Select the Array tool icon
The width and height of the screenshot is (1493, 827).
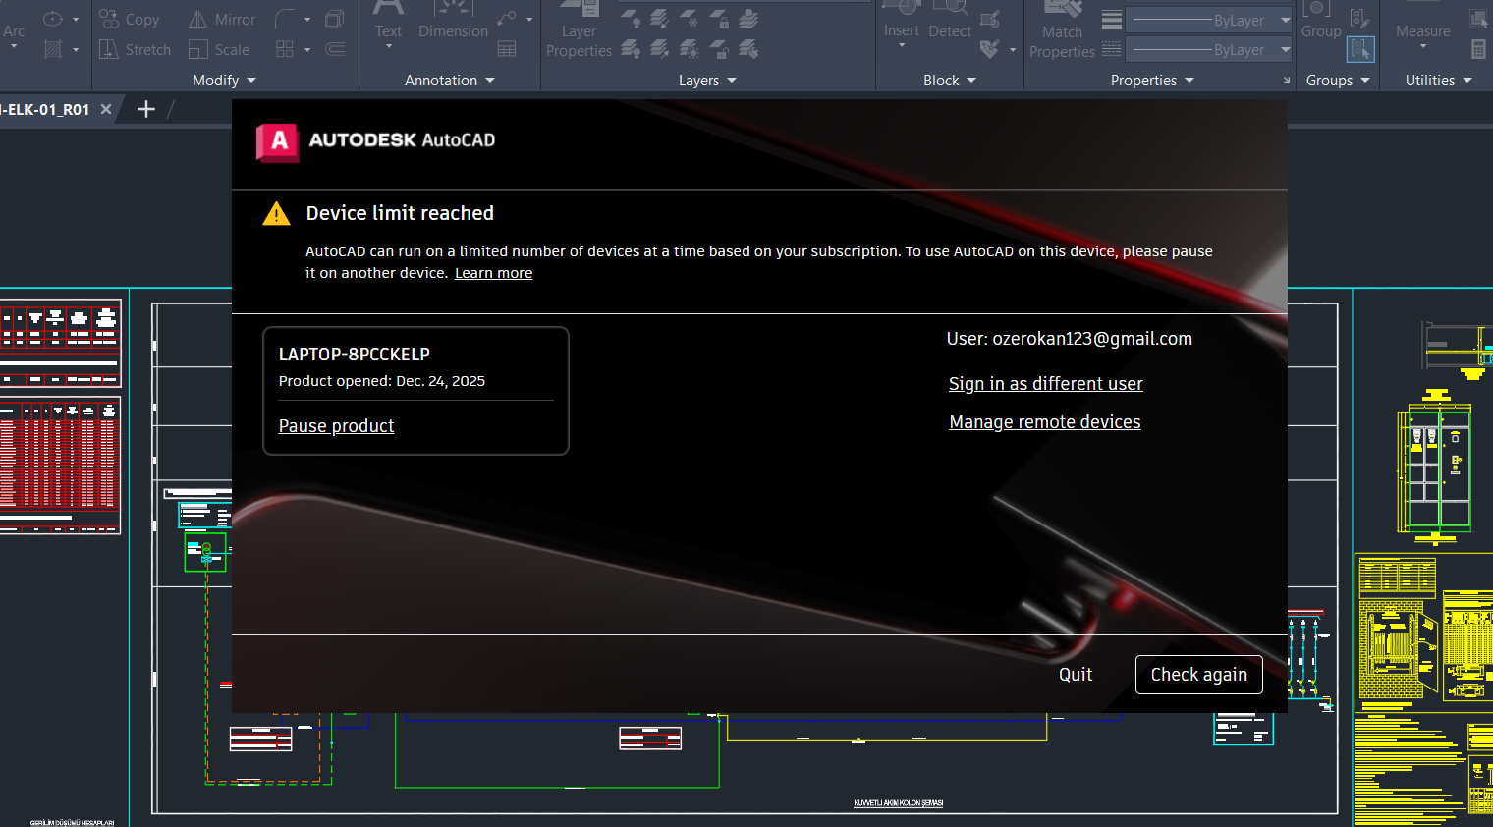tap(285, 49)
